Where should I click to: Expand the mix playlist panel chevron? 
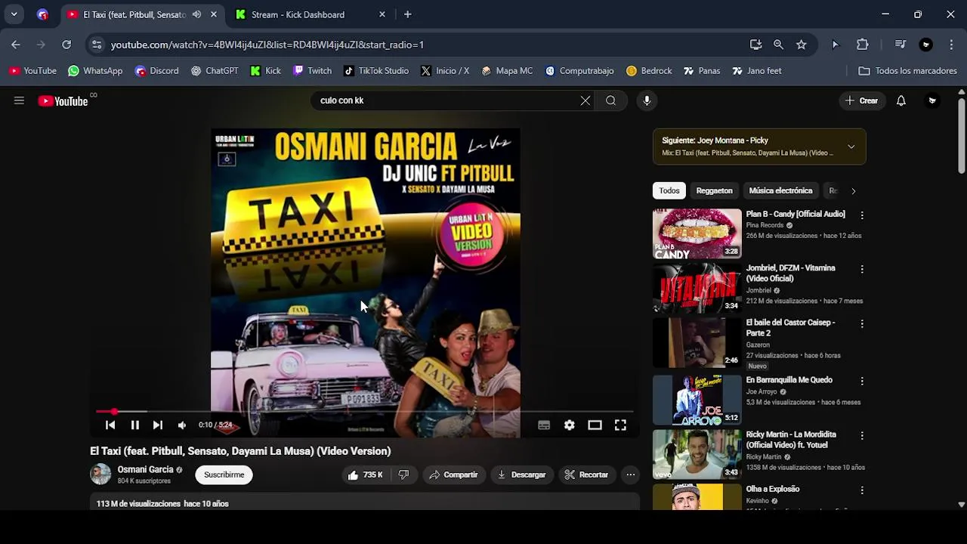point(851,147)
